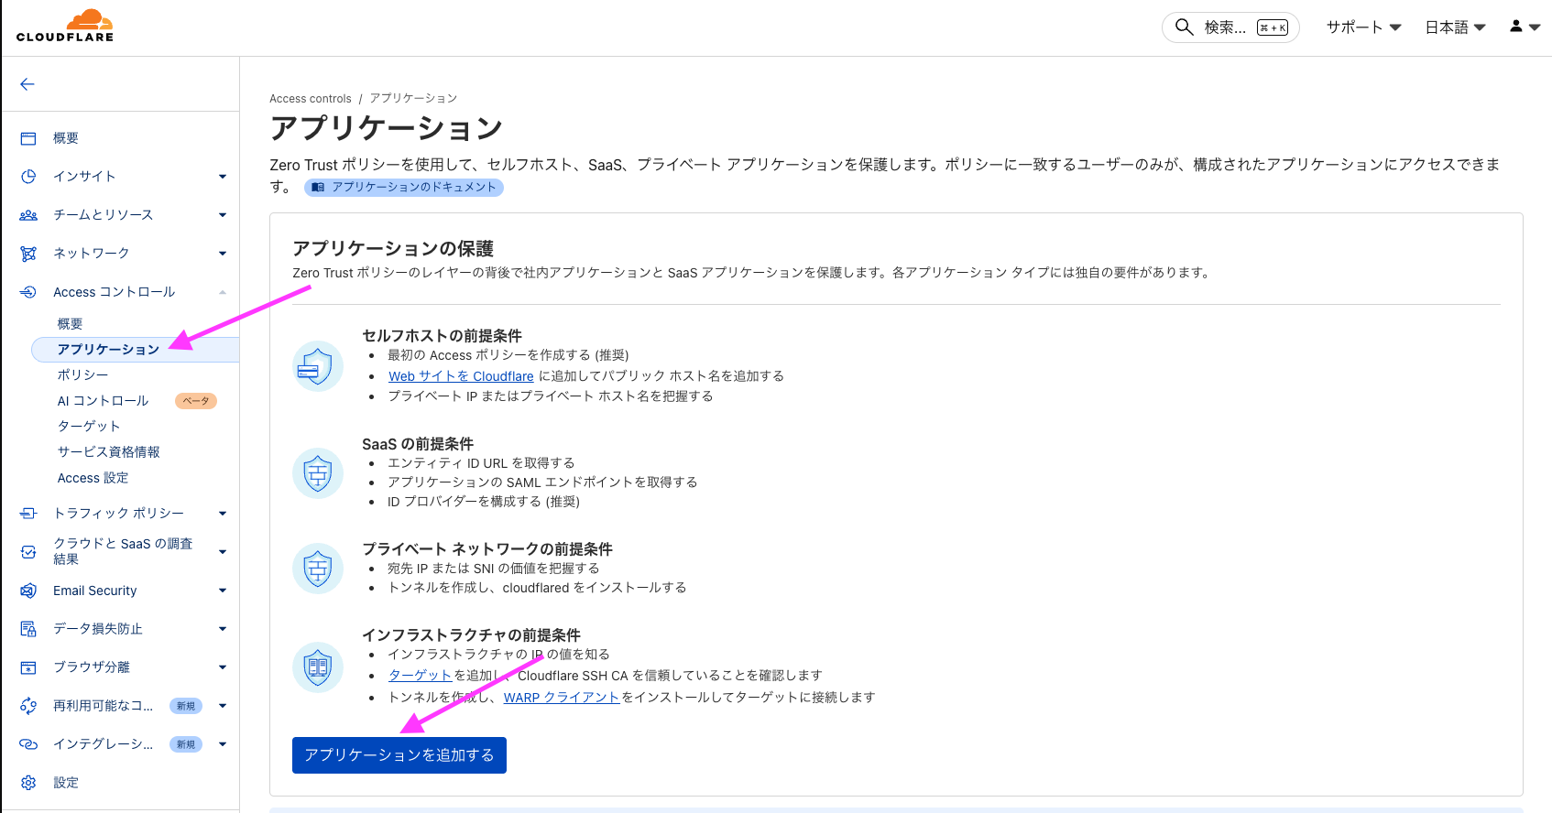Open the サポート dropdown
Image resolution: width=1552 pixels, height=813 pixels.
[x=1364, y=27]
